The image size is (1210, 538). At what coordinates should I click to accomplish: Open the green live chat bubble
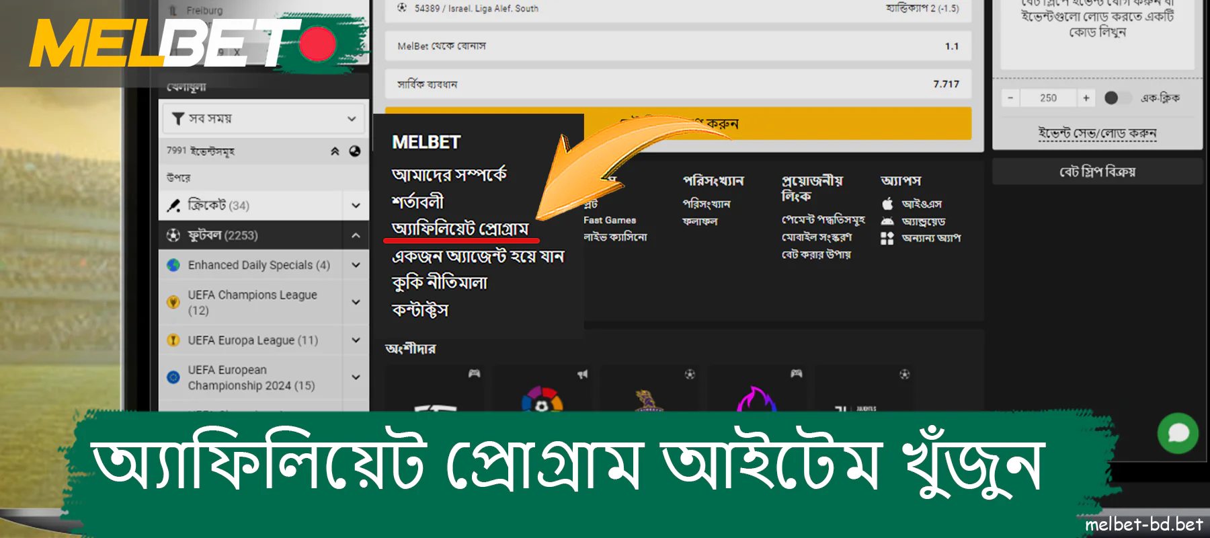1178,434
